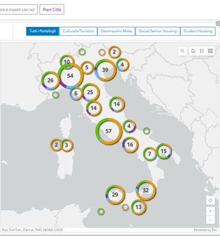The height and width of the screenshot is (236, 220).
Task: Select the Destinazioni Miste filter
Action: pyautogui.click(x=116, y=31)
